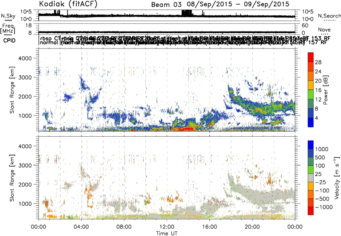Click the "Power [dB]" colorbar title
This screenshot has height=236, width=341.
[326, 90]
